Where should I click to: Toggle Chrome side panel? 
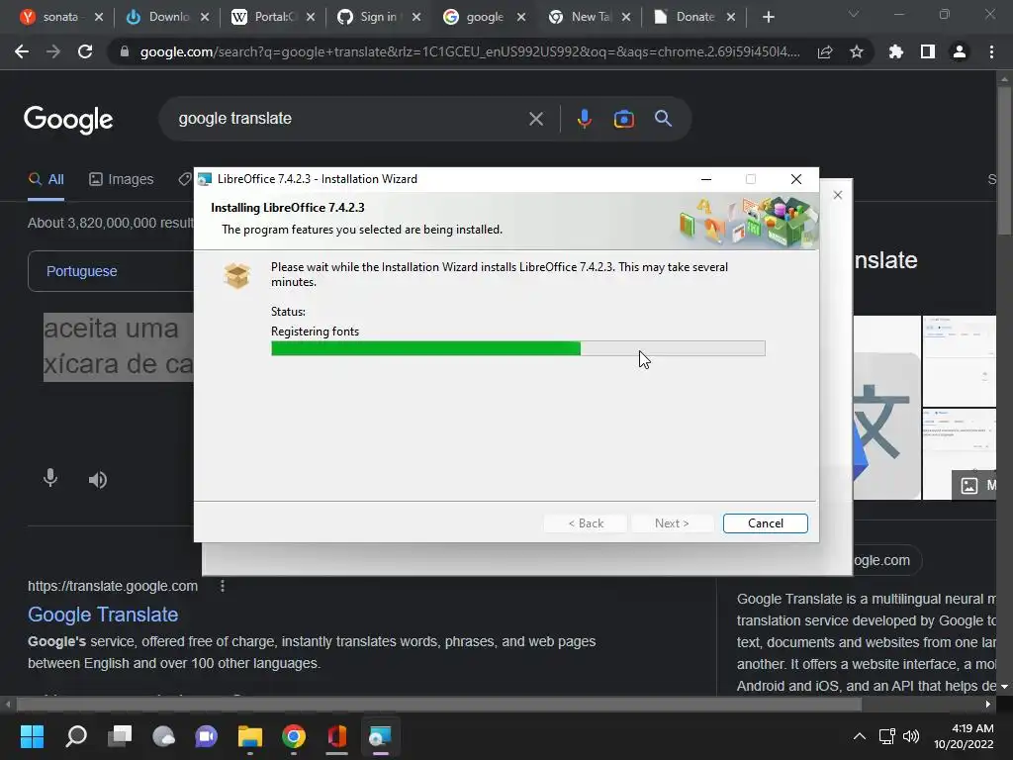point(928,51)
